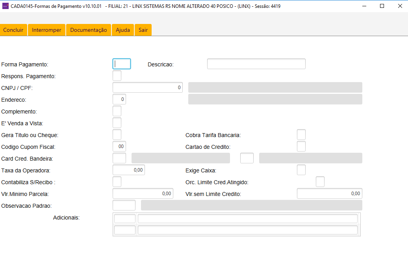
Task: Edit the Vlr.sem Limite Credito amount
Action: pyautogui.click(x=329, y=194)
